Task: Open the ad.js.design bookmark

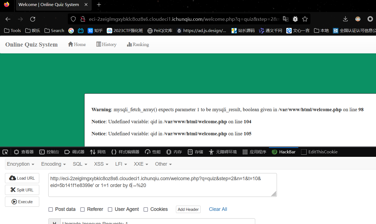Action: [202, 30]
